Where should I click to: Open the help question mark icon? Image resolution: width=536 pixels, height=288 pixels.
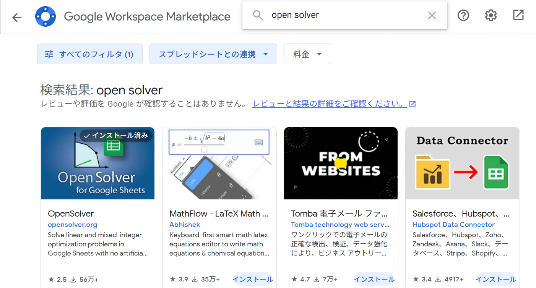tap(463, 15)
